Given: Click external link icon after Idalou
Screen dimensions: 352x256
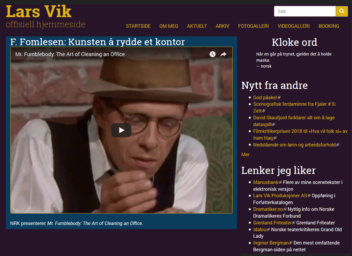Looking at the screenshot, I should pos(268,230).
